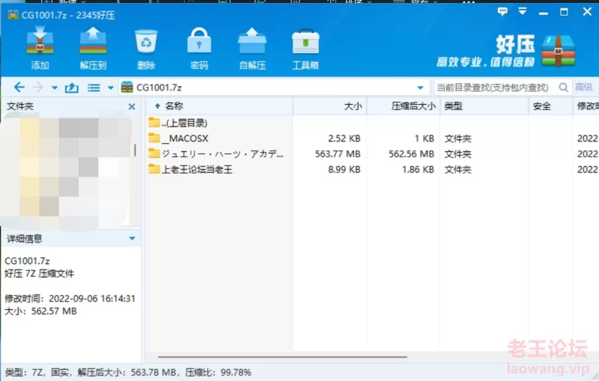The image size is (599, 381).
Task: Select the __MACOSX folder row
Action: [x=183, y=138]
